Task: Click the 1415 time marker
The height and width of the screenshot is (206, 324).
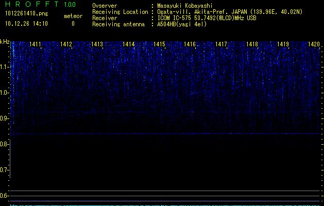Action: (x=160, y=44)
